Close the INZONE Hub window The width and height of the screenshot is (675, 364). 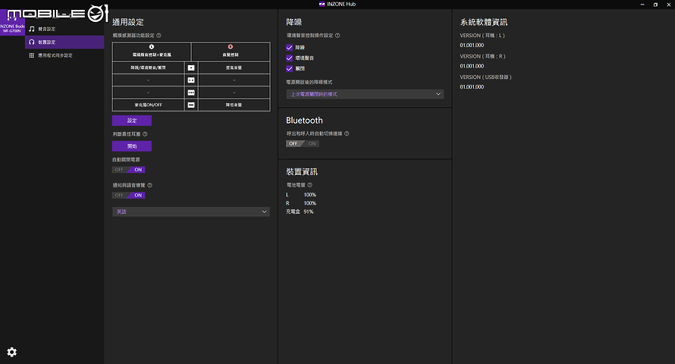(668, 5)
